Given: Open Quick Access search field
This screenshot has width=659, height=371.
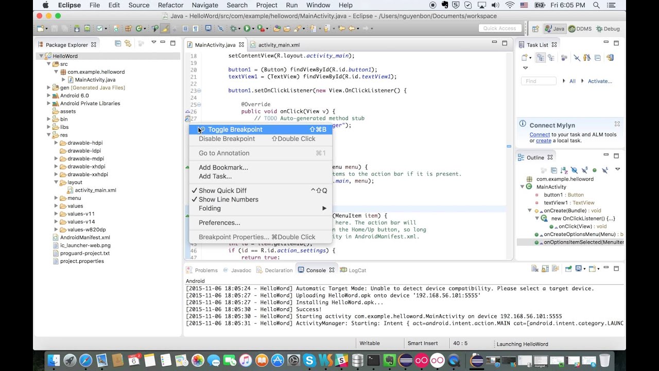Looking at the screenshot, I should [x=500, y=28].
